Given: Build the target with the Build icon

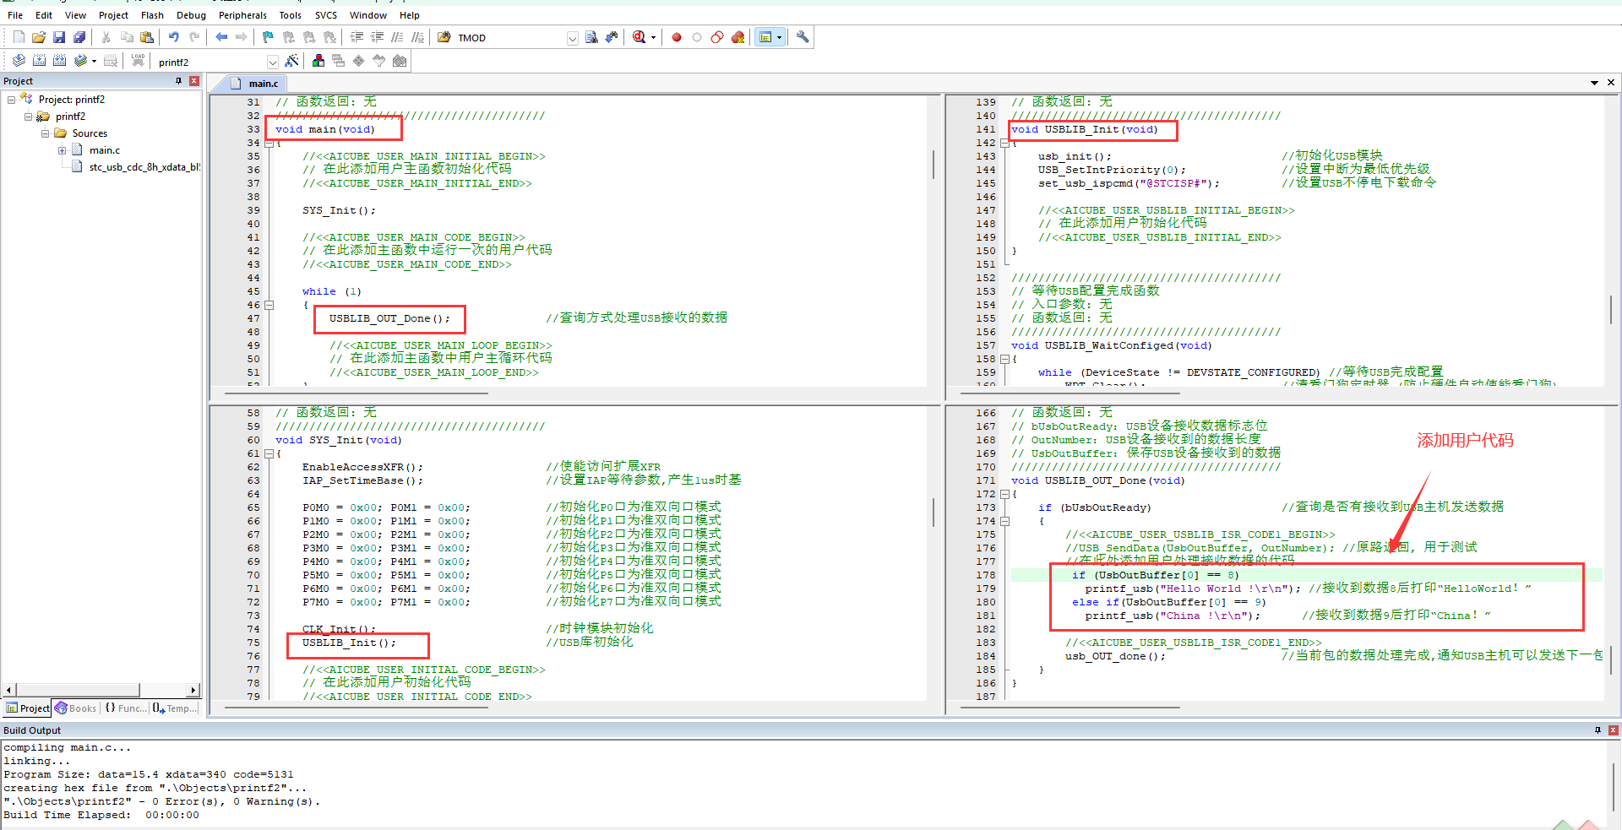Looking at the screenshot, I should coord(39,61).
